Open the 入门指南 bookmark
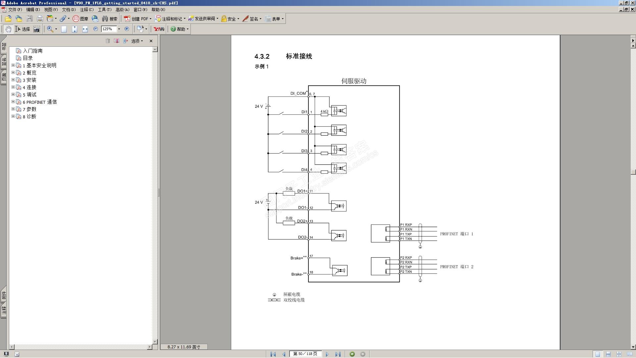 tap(32, 51)
